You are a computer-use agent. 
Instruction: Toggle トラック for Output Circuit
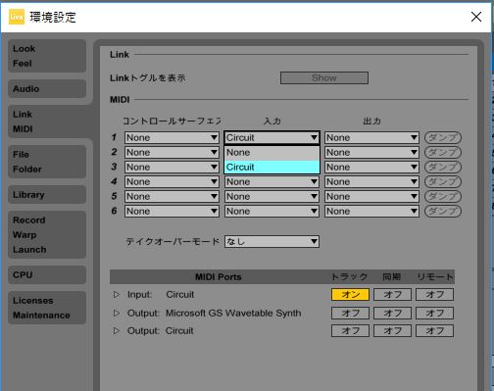(x=350, y=330)
